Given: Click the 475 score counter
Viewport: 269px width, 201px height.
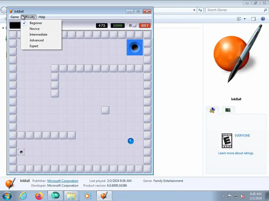Looking at the screenshot, I should [x=102, y=25].
